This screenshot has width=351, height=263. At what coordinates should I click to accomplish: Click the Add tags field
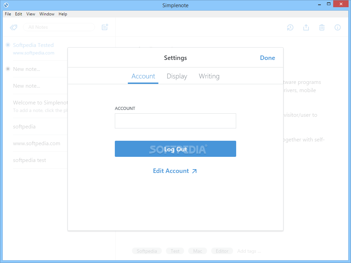point(249,251)
